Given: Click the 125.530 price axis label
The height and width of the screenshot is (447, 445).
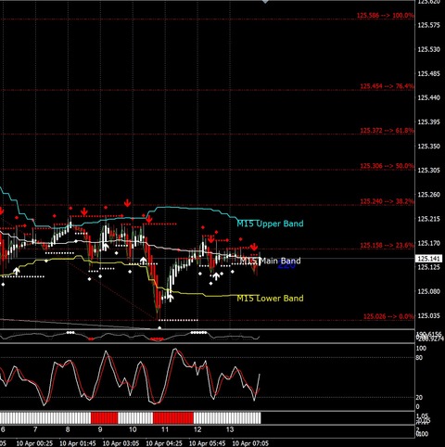Looking at the screenshot, I should click(x=428, y=49).
